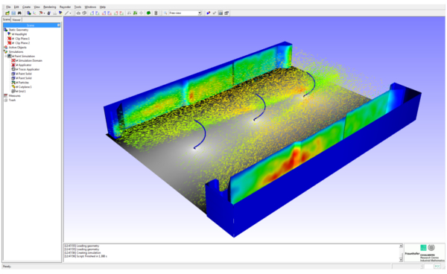Click the open file toolbar icon
447x274 pixels.
[7, 13]
